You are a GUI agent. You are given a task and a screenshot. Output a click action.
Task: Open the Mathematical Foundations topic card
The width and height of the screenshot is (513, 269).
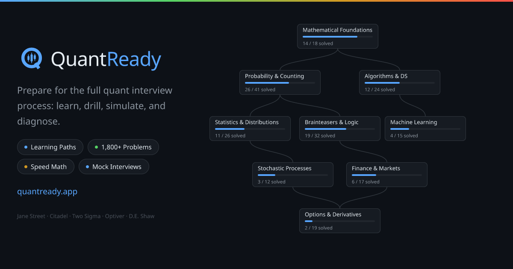click(338, 36)
